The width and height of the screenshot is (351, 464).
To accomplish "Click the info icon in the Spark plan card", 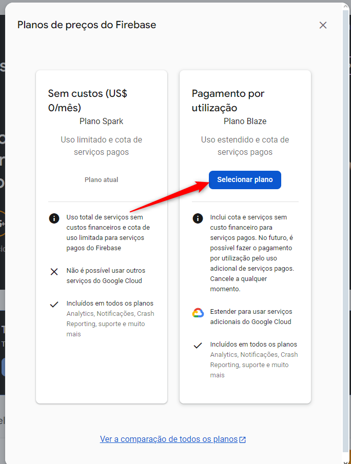I will 54,218.
